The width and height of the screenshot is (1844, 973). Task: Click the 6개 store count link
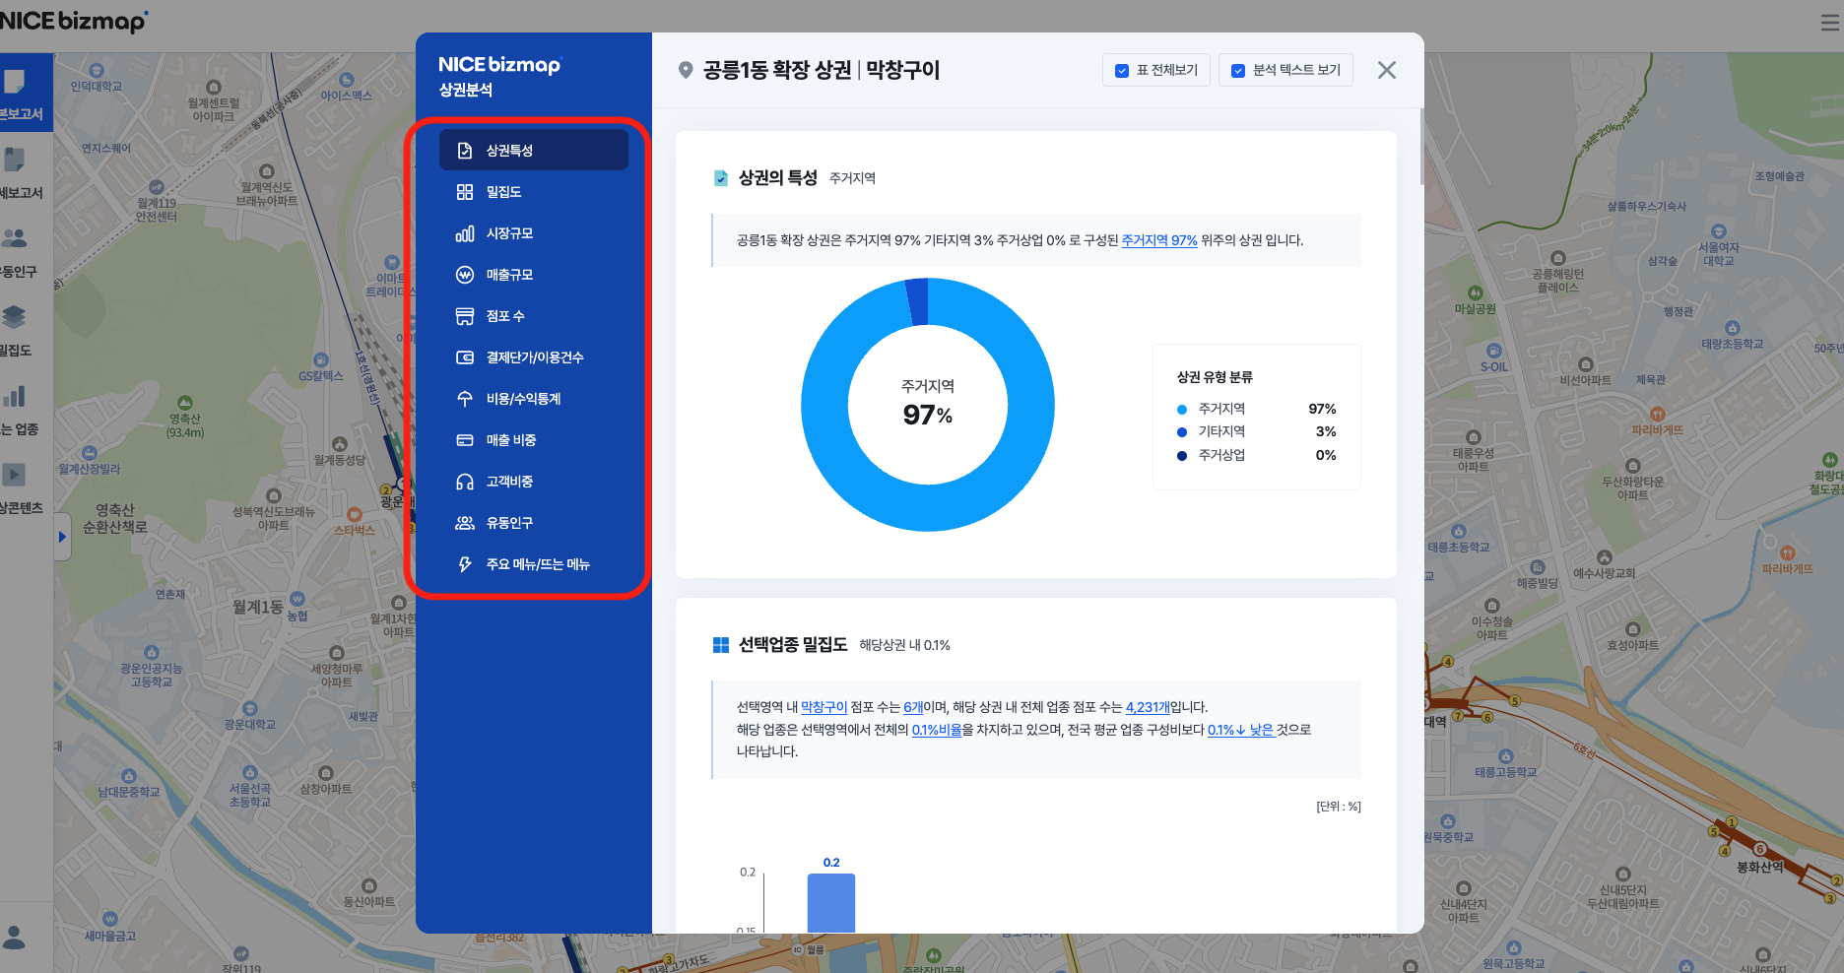click(913, 707)
